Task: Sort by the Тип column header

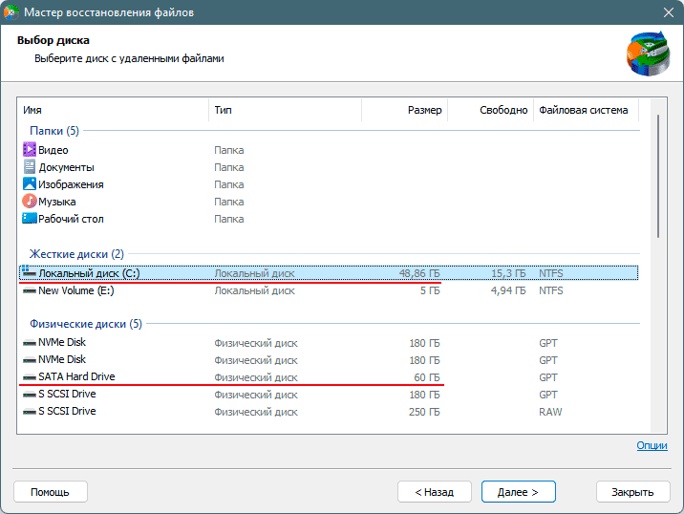Action: pos(286,110)
